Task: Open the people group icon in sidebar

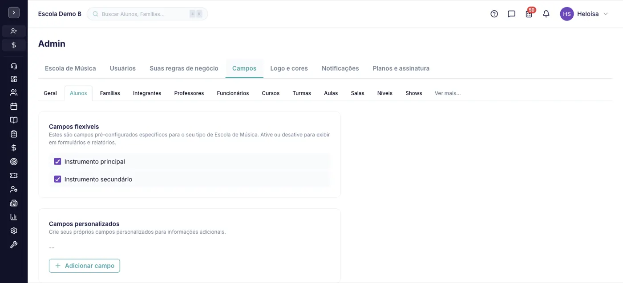Action: click(14, 92)
